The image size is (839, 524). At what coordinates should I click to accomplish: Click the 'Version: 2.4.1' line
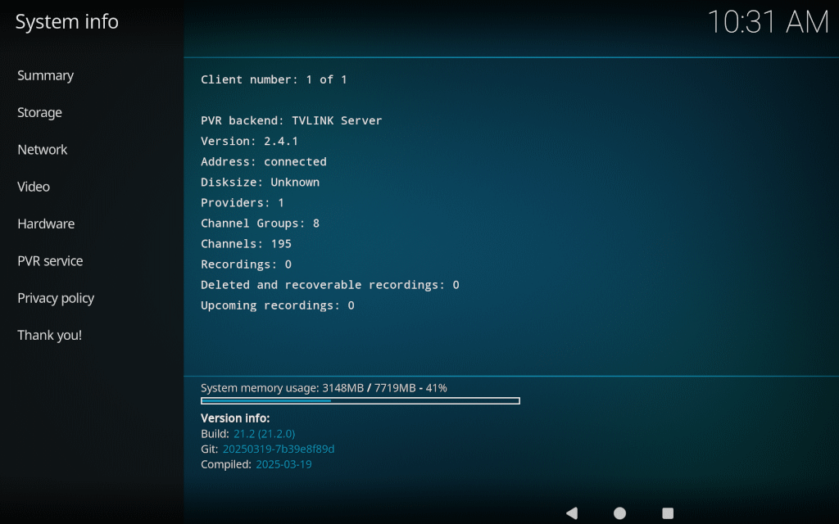249,141
